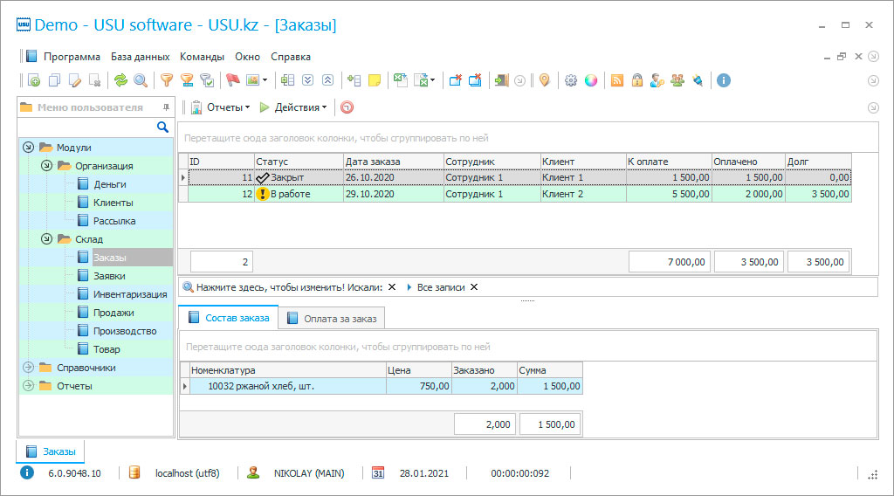This screenshot has width=894, height=496.
Task: Click the Edit record pencil icon
Action: [x=75, y=80]
